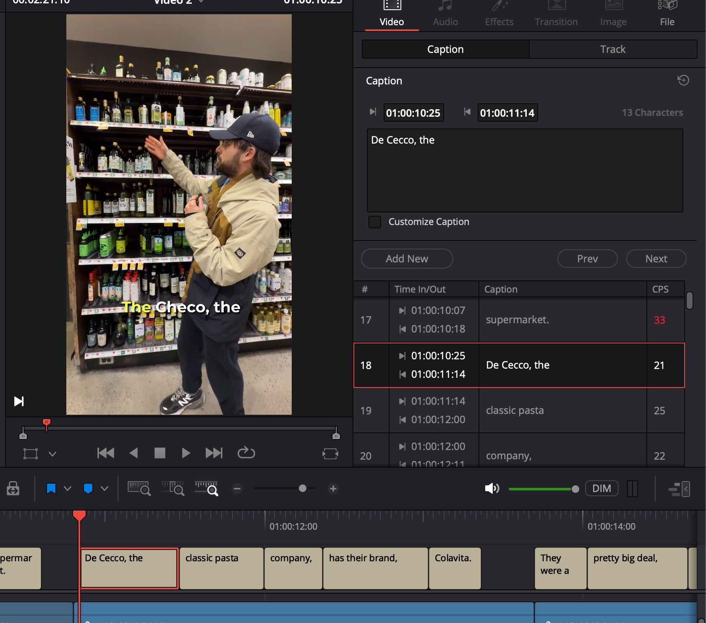This screenshot has width=706, height=623.
Task: Click CPS value 33 for supermarket row
Action: point(659,320)
